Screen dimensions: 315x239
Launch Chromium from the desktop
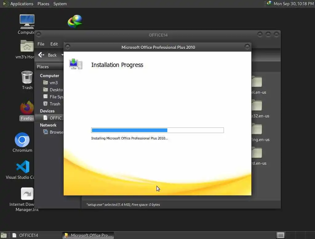coord(22,140)
